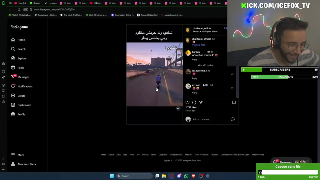Open the Threads footer link
This screenshot has width=320, height=180.
coord(214,154)
